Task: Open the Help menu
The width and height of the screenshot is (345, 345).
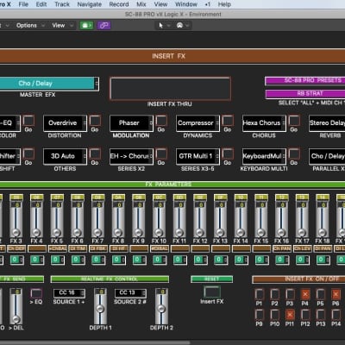Action: (224, 4)
